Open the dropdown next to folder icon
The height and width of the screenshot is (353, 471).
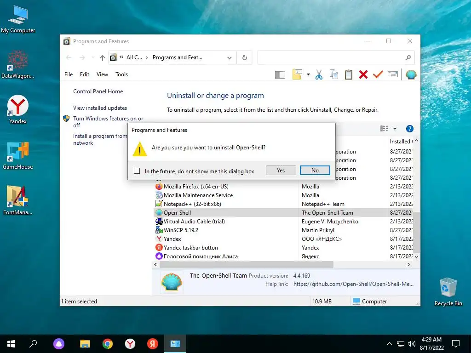[x=308, y=74]
